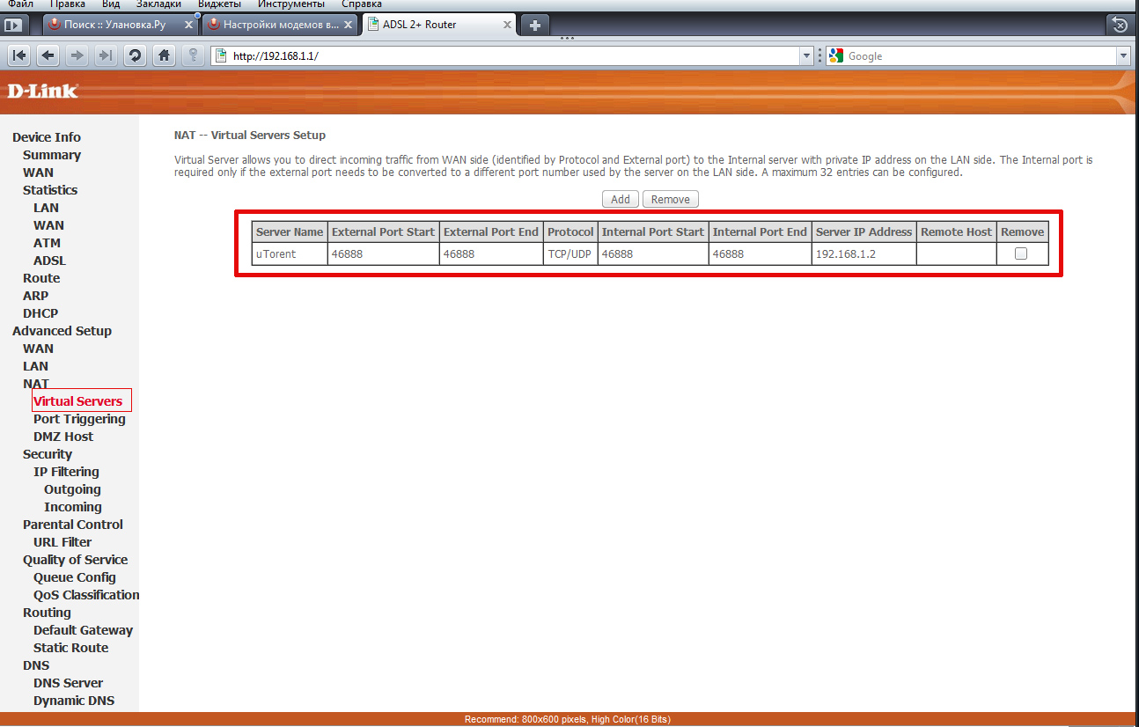Open the Port Triggering page
1139x727 pixels.
[79, 419]
